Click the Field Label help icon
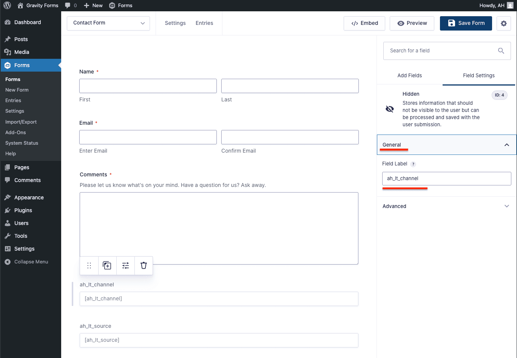The height and width of the screenshot is (358, 517). [413, 164]
